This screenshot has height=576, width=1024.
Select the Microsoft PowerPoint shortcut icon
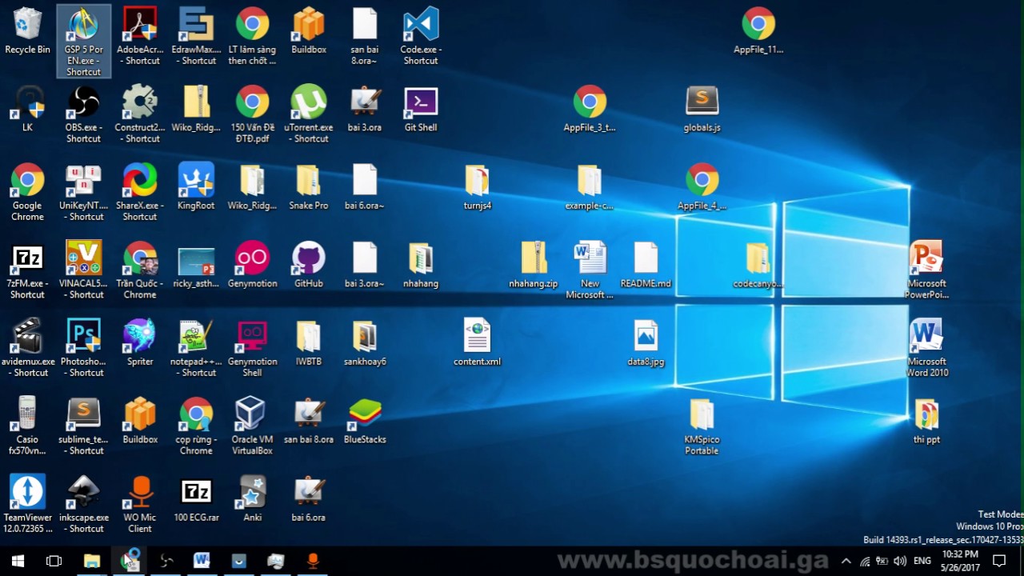[926, 270]
